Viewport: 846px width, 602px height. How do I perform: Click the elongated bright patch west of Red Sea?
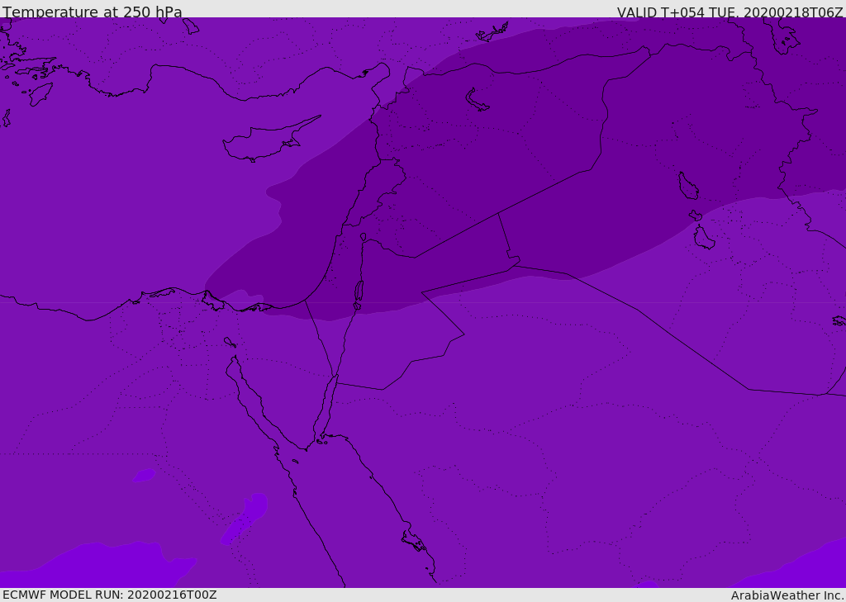point(245,519)
